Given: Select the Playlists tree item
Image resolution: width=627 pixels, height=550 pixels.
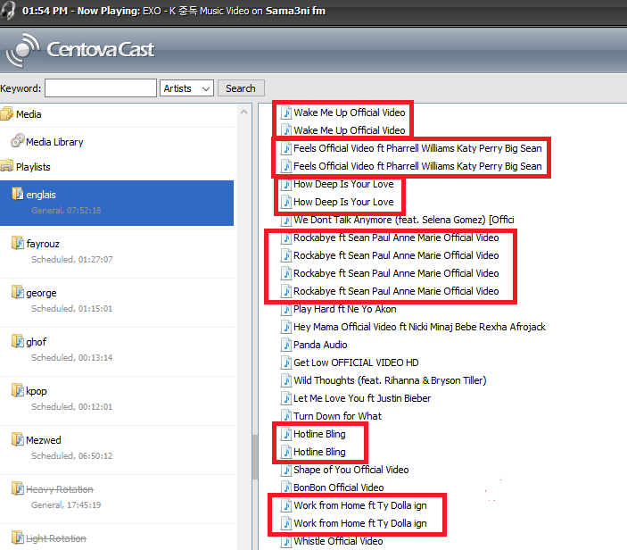Looking at the screenshot, I should (x=33, y=167).
